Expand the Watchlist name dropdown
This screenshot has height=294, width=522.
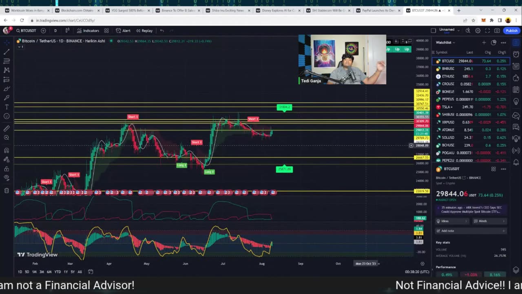[x=445, y=42]
